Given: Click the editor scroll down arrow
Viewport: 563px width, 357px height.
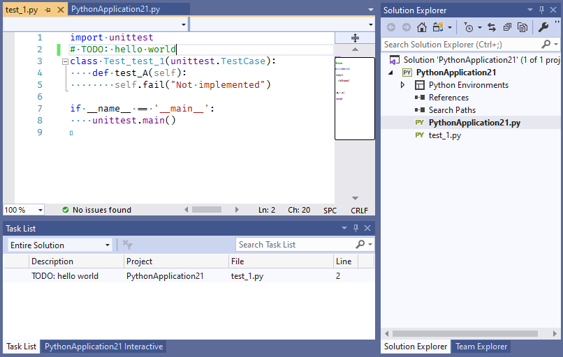Looking at the screenshot, I should 355,198.
